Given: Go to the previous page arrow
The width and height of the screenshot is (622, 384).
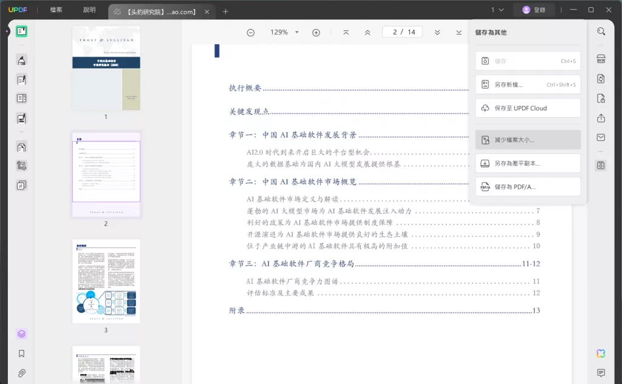Looking at the screenshot, I should (x=367, y=33).
